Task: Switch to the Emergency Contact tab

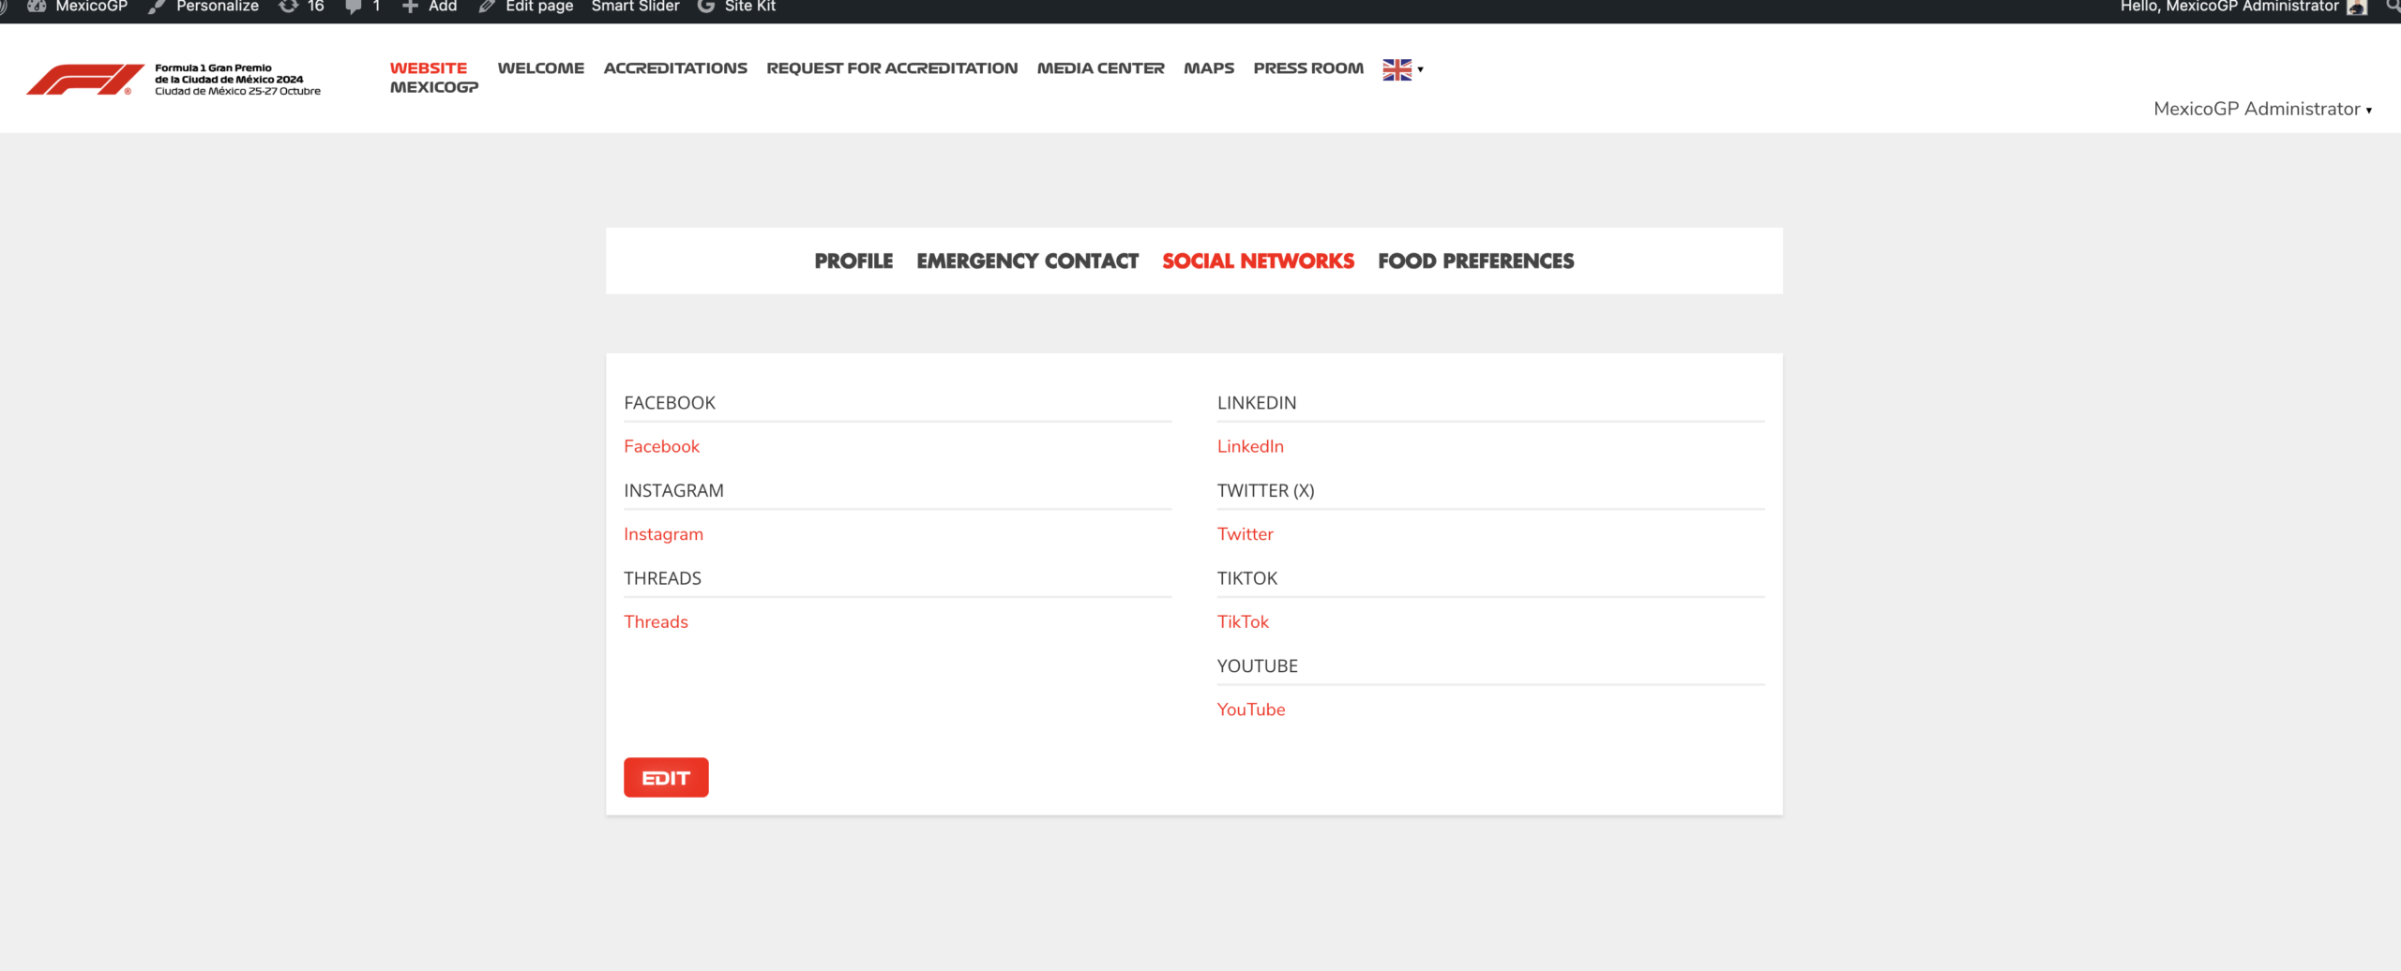Action: [1027, 261]
